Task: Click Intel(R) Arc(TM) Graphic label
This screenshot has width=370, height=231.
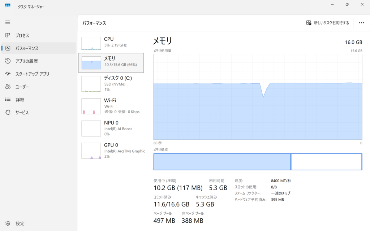Action: 125,151
